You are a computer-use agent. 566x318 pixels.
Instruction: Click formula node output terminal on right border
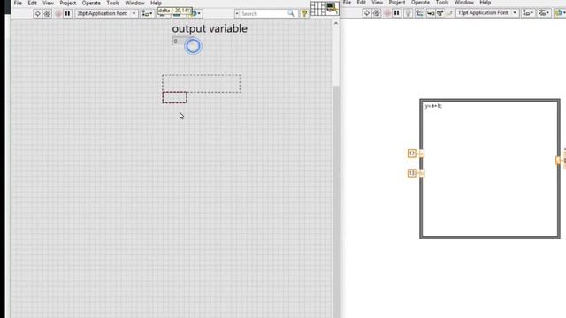click(x=558, y=161)
